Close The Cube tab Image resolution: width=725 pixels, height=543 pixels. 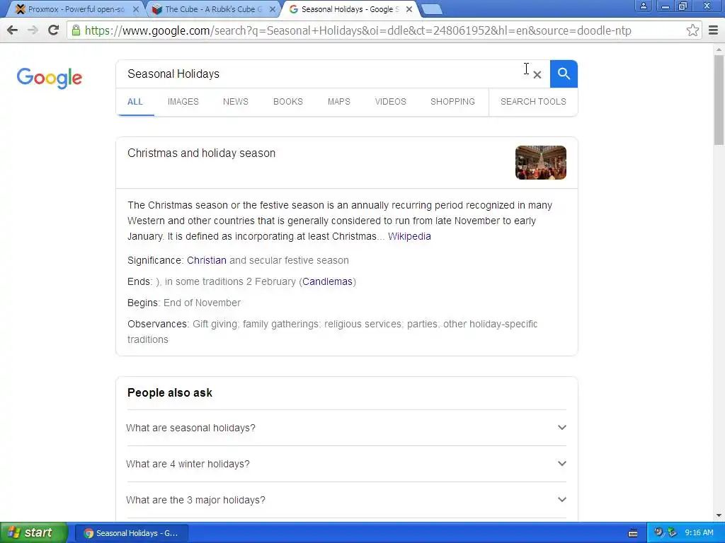[273, 9]
